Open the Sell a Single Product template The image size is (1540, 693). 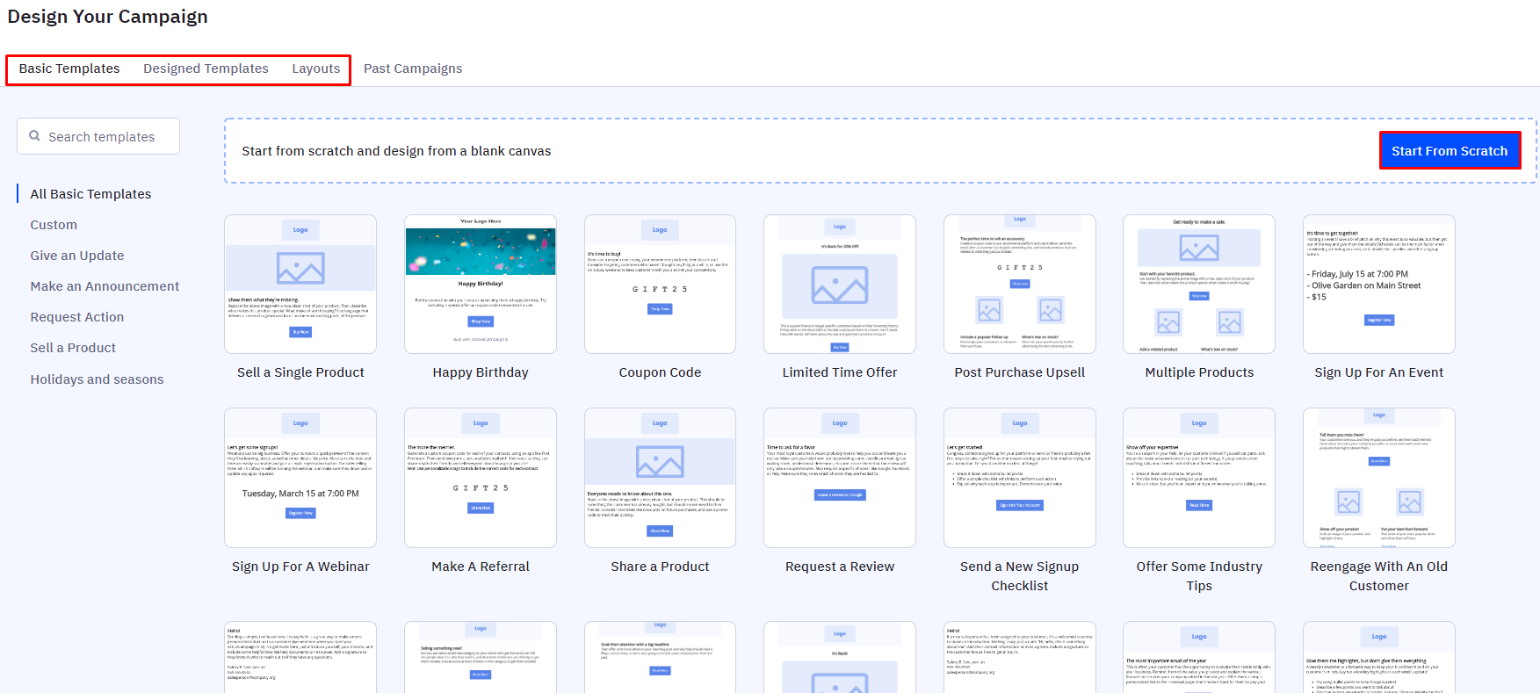[x=300, y=285]
